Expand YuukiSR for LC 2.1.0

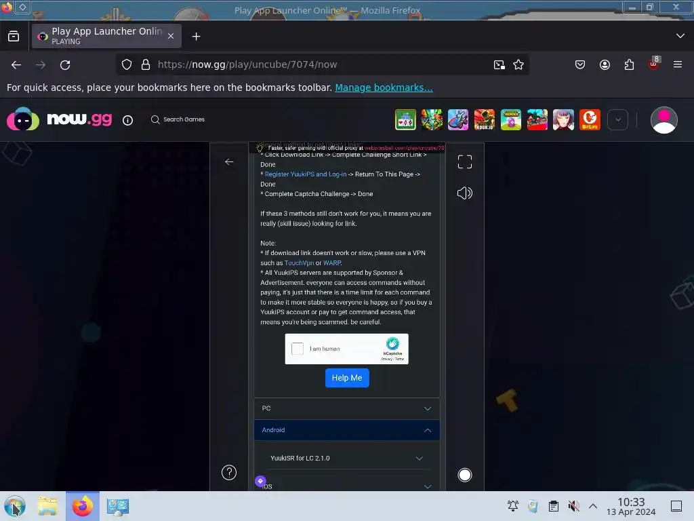pyautogui.click(x=347, y=458)
